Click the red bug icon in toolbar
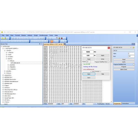Viewport: 138px width, 138px height. click(62, 38)
